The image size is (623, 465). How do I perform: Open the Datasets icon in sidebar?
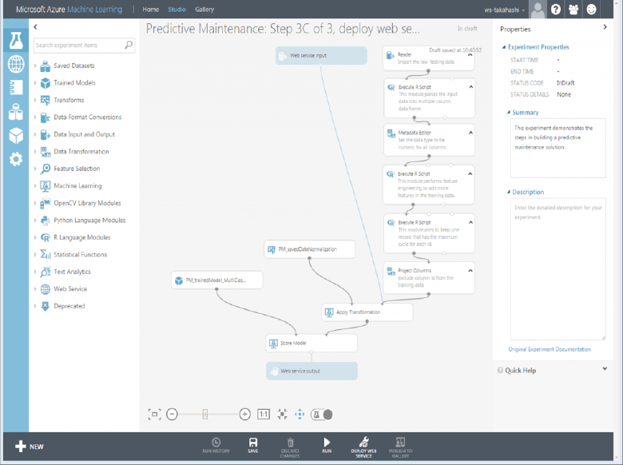coord(16,112)
